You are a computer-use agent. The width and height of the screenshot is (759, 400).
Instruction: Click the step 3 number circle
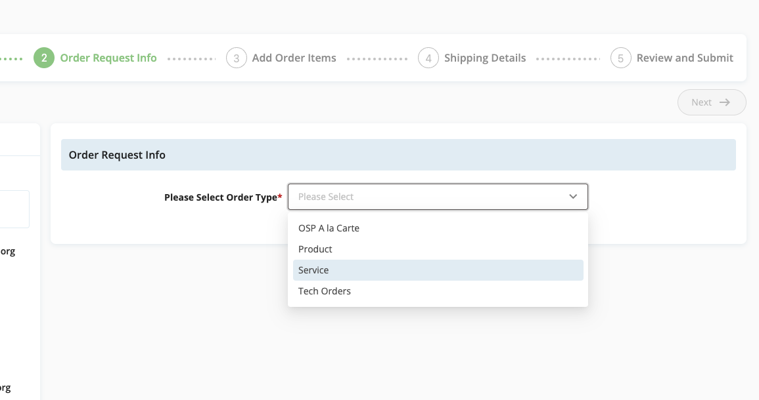point(237,58)
